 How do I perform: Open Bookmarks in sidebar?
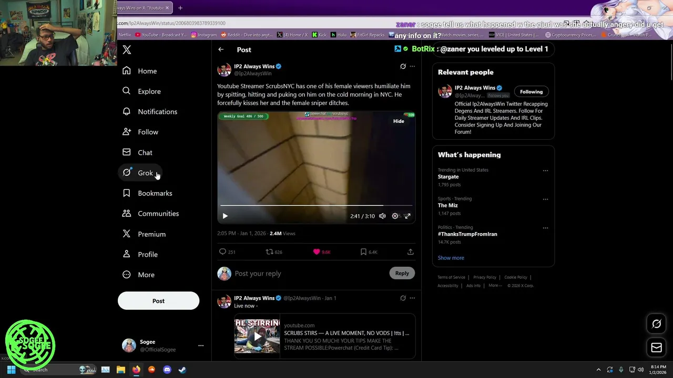tap(148, 193)
